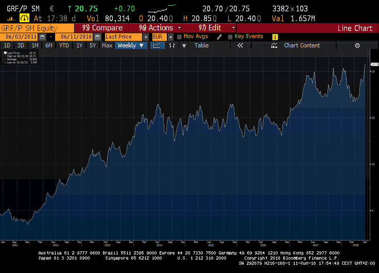Click the GRF/P SM Equity security field
Viewport: 379px width, 273px height.
coord(37,28)
